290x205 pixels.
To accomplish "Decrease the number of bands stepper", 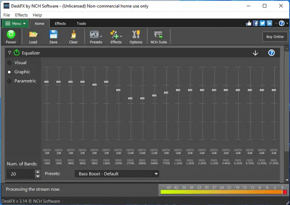I will (x=38, y=176).
